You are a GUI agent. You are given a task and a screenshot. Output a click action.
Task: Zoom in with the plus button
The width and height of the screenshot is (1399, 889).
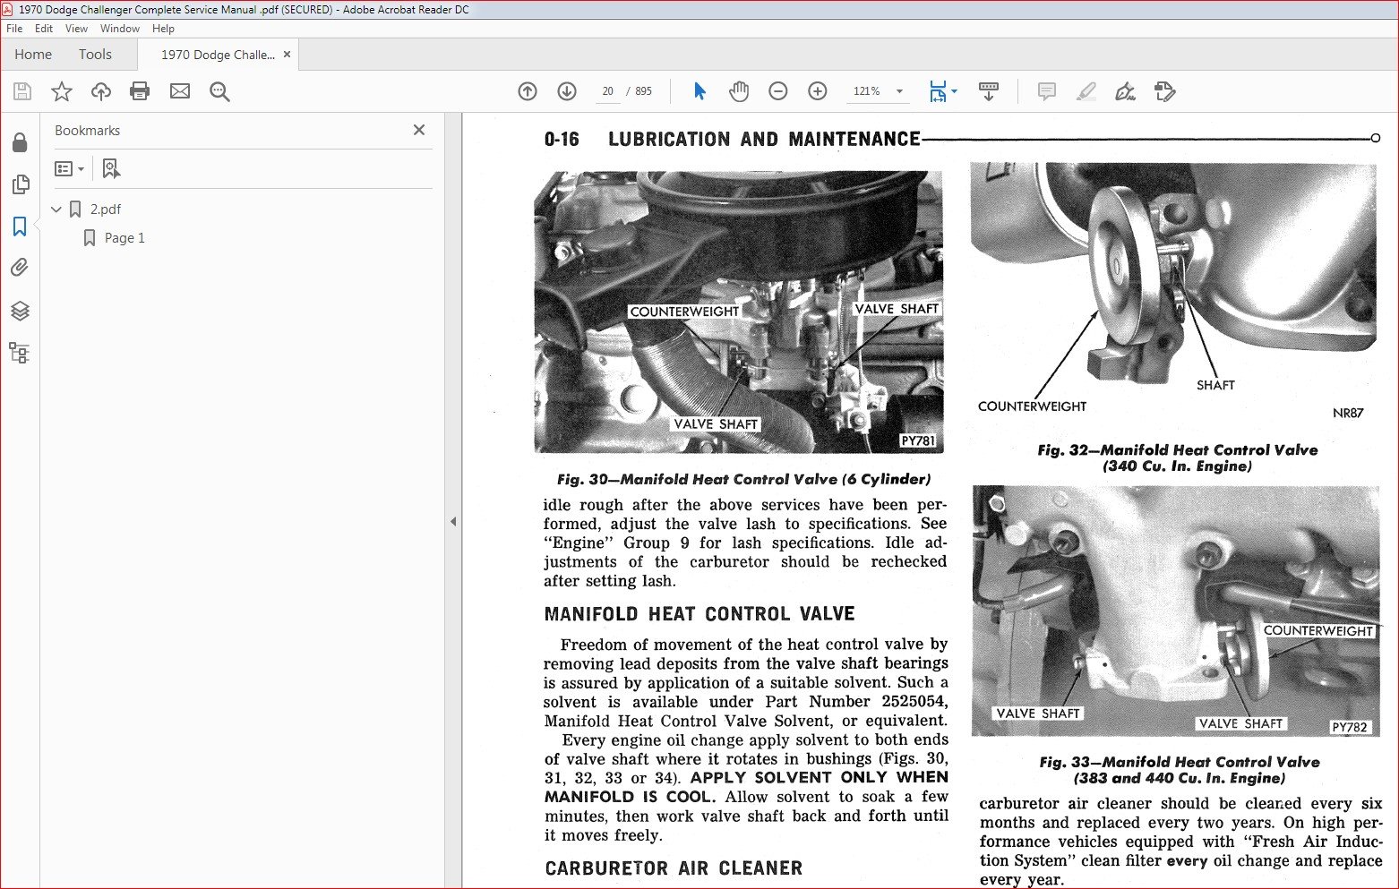[x=818, y=91]
